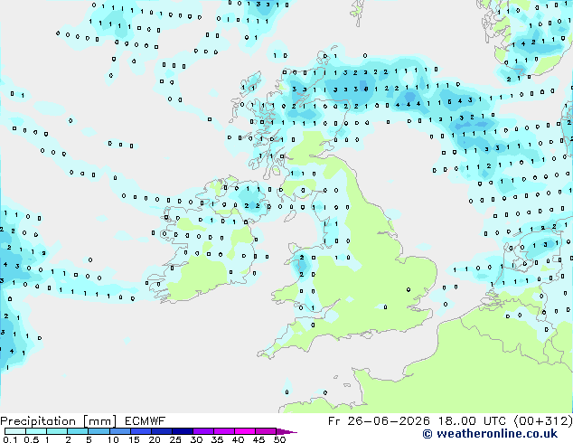Click the 25–30 mm dark blue swatch
The height and width of the screenshot is (443, 573).
coord(183,431)
